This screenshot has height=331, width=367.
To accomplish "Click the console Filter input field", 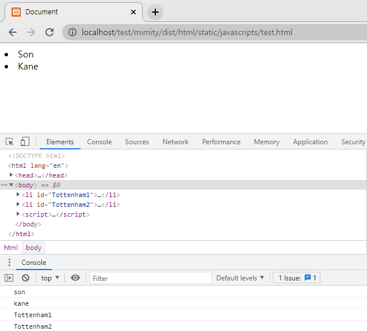I will (x=151, y=278).
